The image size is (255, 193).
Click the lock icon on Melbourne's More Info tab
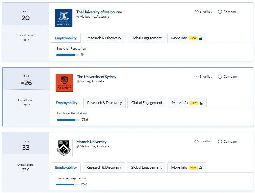point(201,38)
